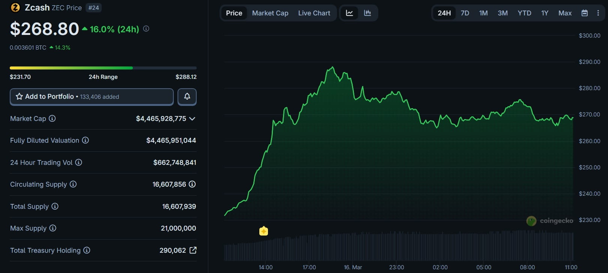Switch to candlestick chart view icon
Screen dimensions: 608x273
tap(367, 13)
